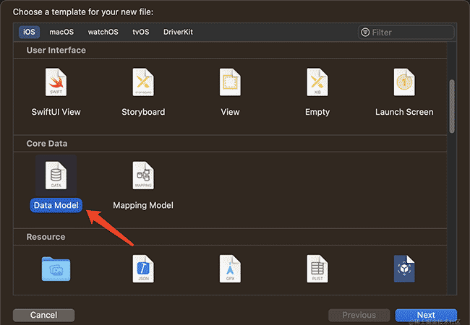Choose the Launch Screen template icon
Viewport: 470px width, 325px height.
tap(404, 82)
